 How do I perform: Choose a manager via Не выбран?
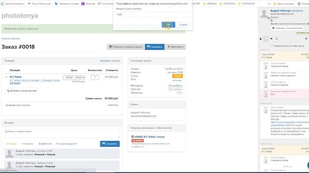[175, 86]
